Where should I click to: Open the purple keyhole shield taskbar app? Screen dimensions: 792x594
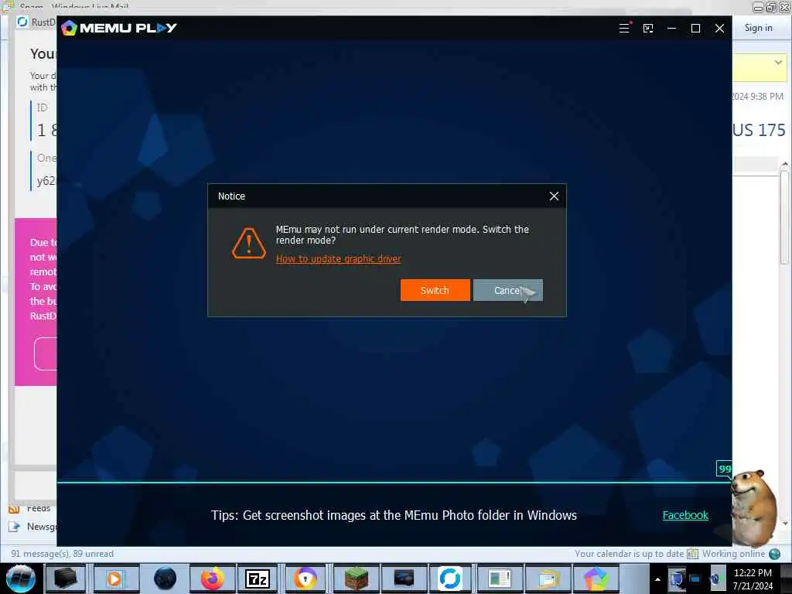click(305, 579)
